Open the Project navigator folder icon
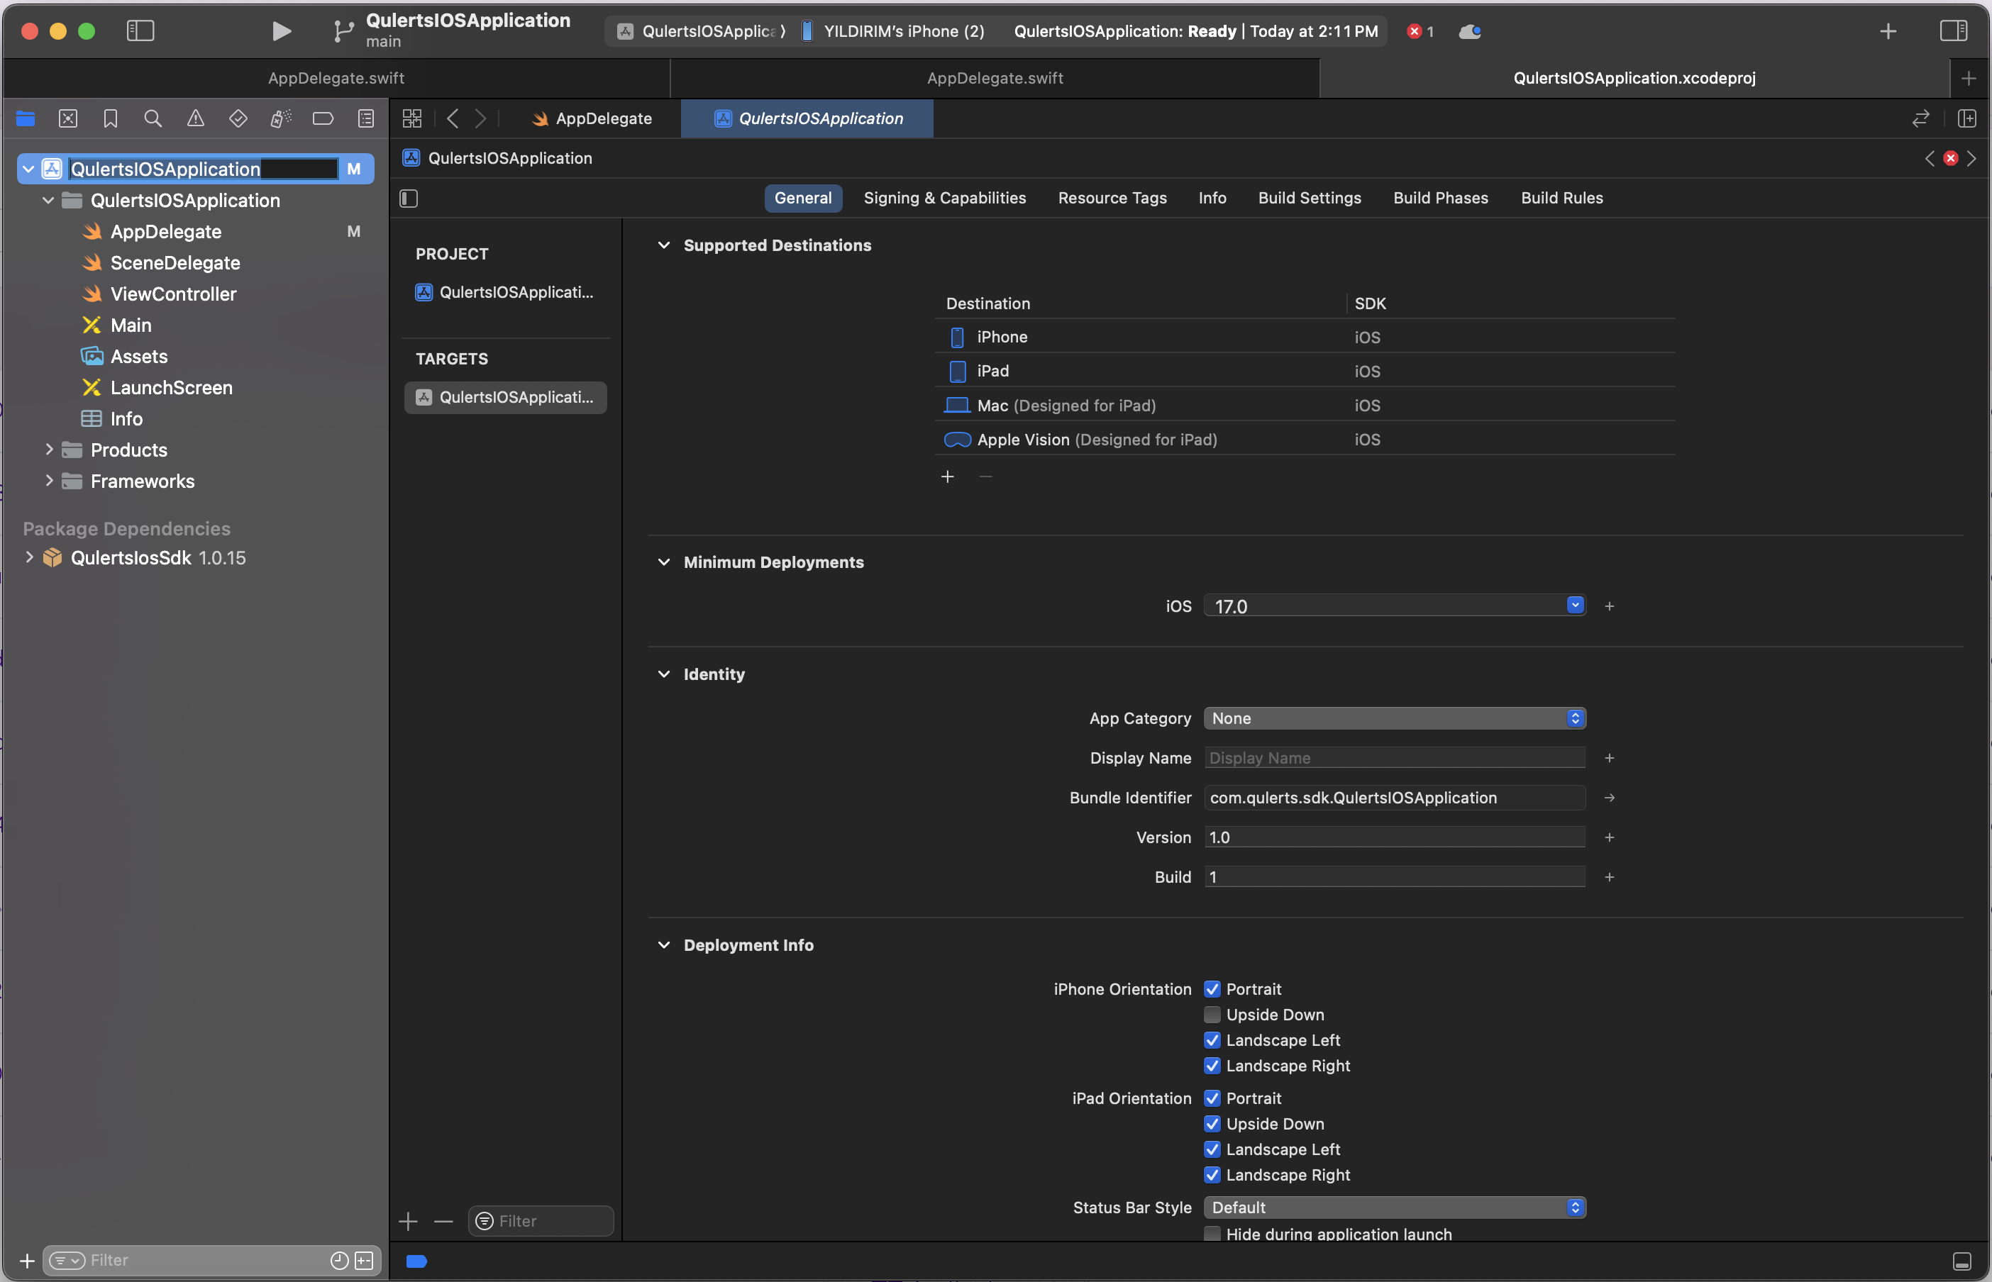 [x=26, y=118]
